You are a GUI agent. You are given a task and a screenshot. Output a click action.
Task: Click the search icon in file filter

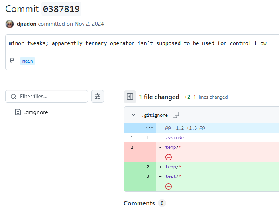pos(14,96)
